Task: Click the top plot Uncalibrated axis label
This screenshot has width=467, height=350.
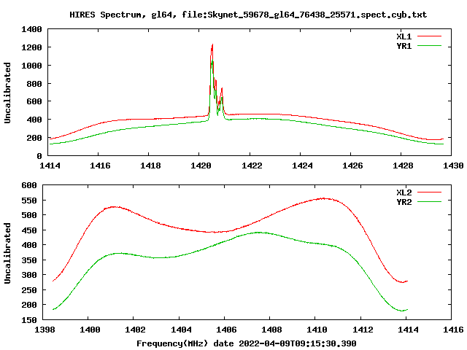Action: click(7, 93)
